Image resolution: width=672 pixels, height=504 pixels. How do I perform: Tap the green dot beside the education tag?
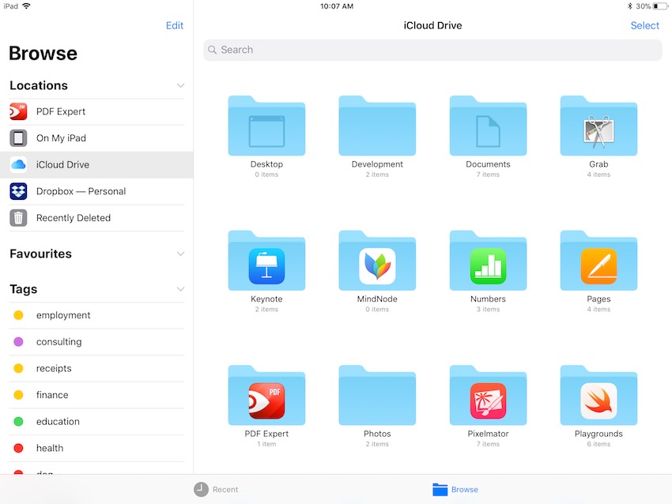20,421
